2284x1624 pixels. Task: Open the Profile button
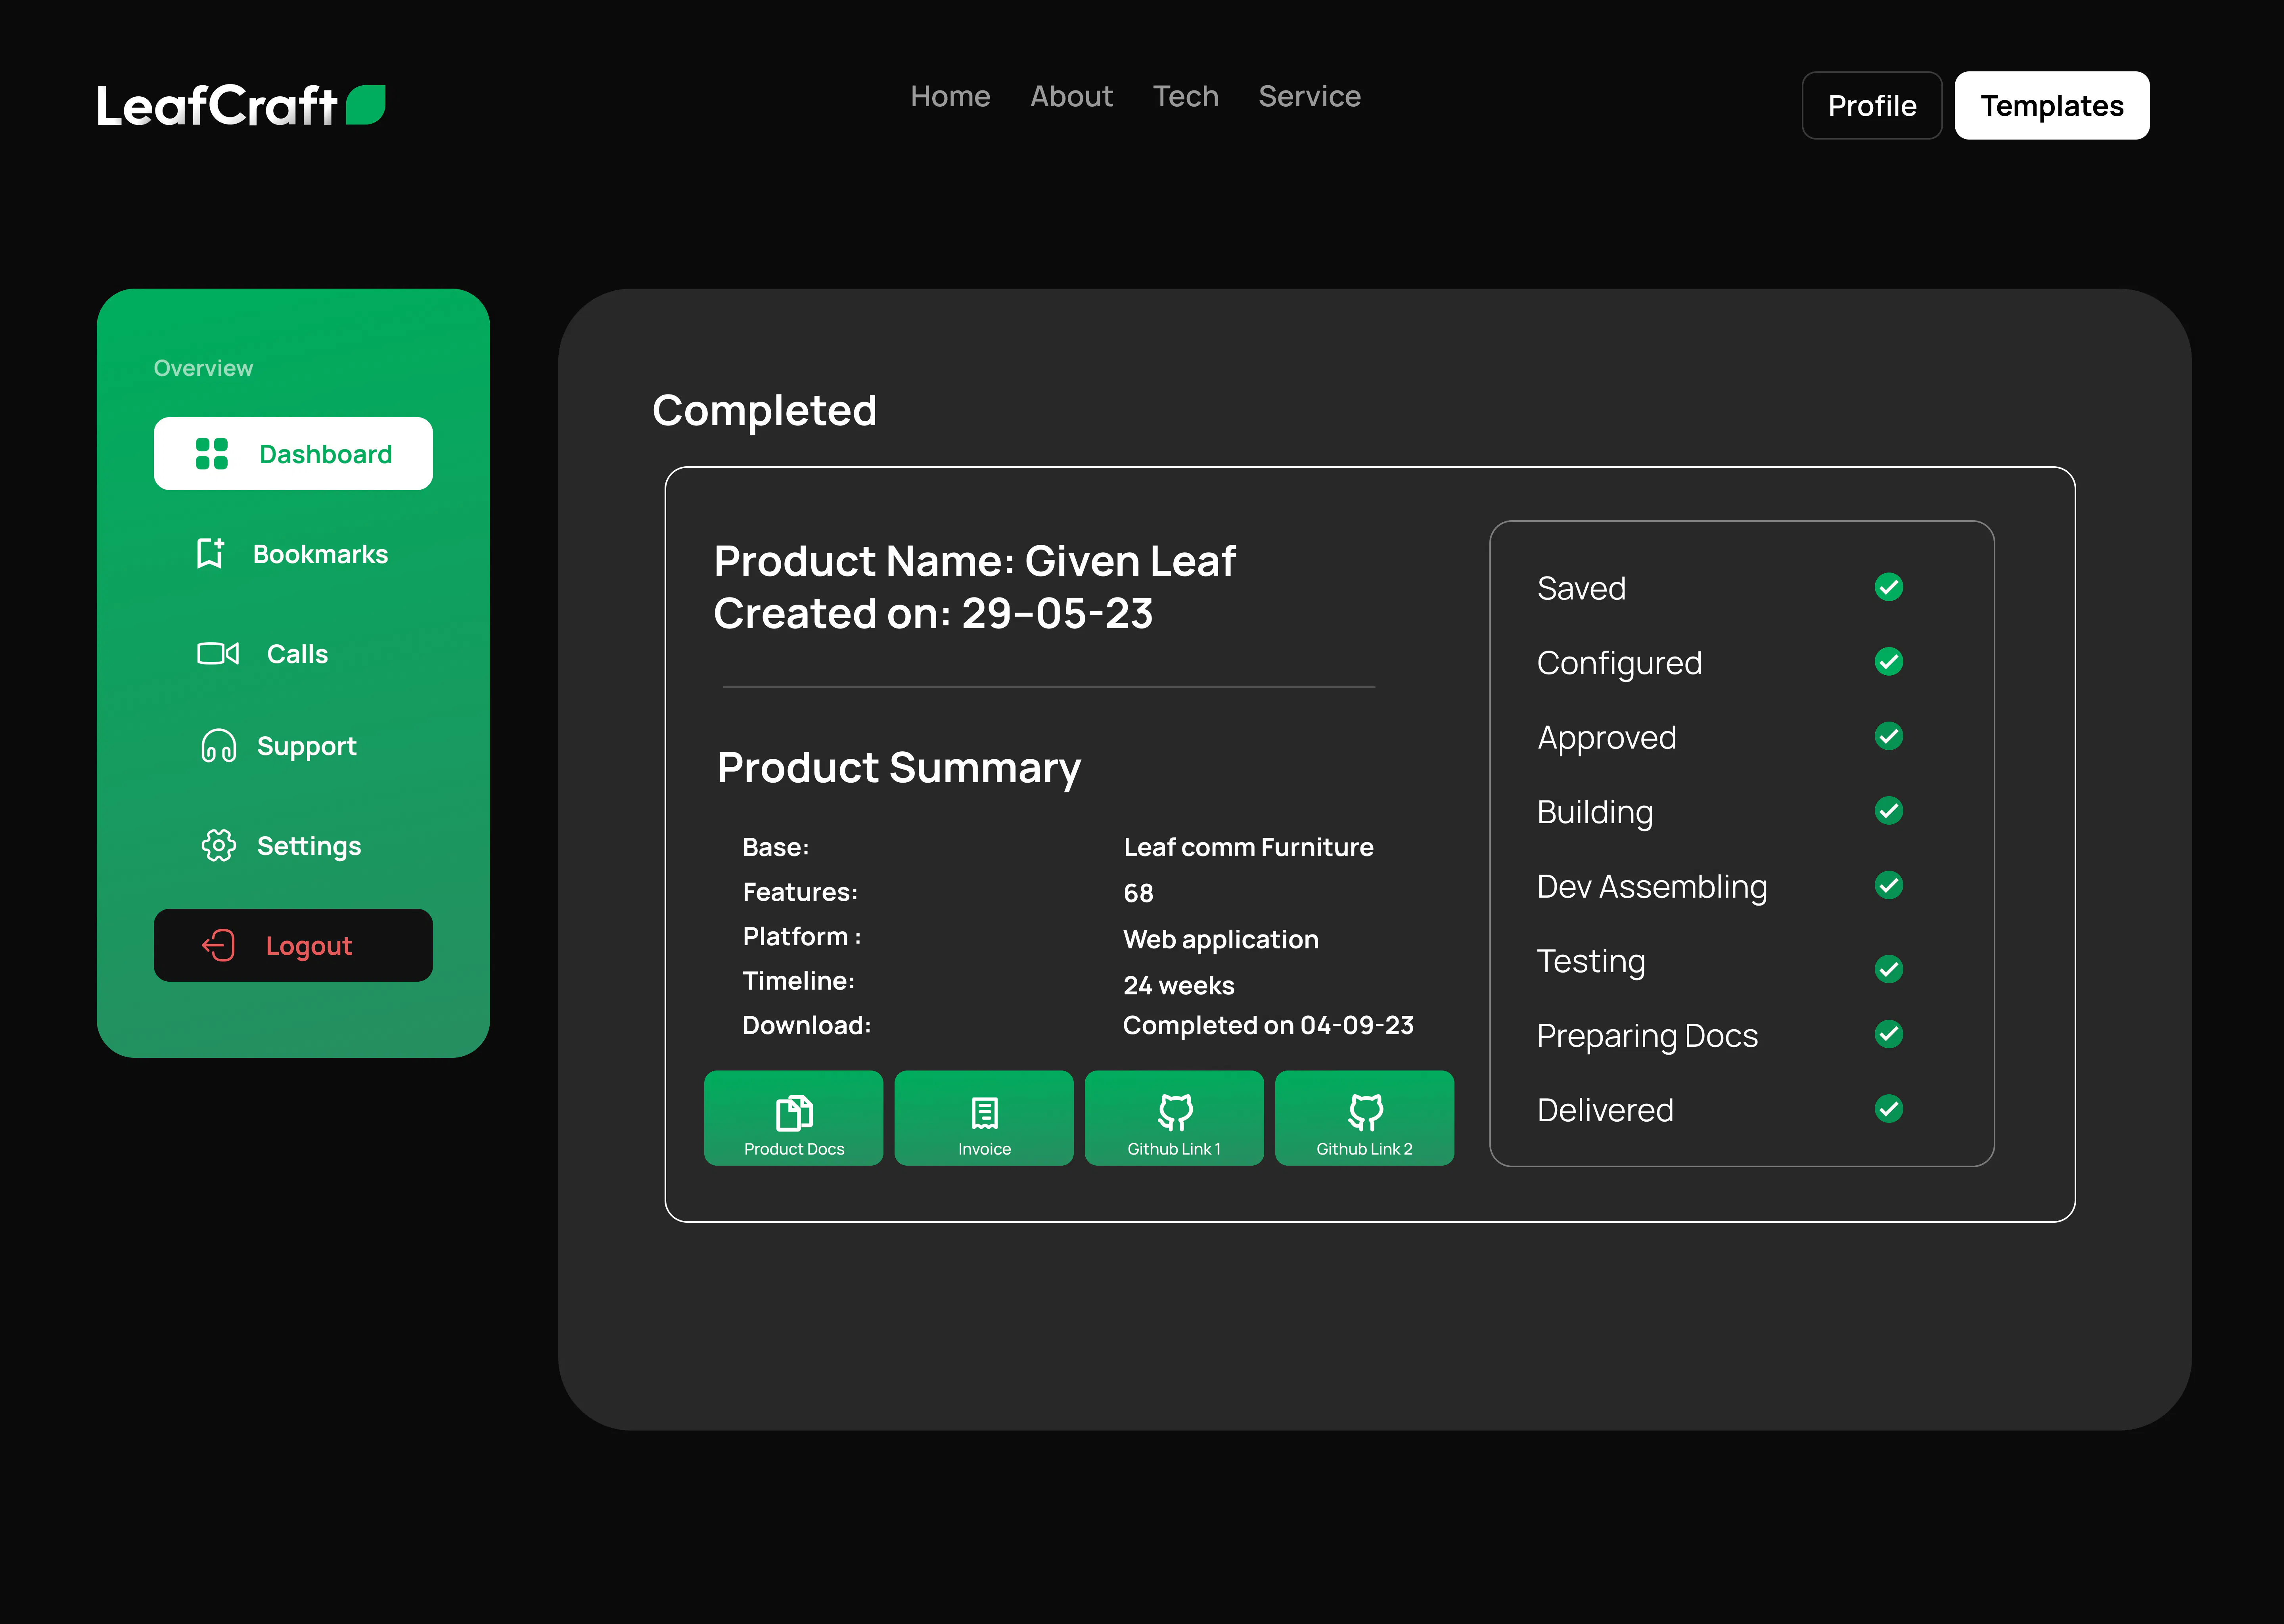[x=1872, y=105]
